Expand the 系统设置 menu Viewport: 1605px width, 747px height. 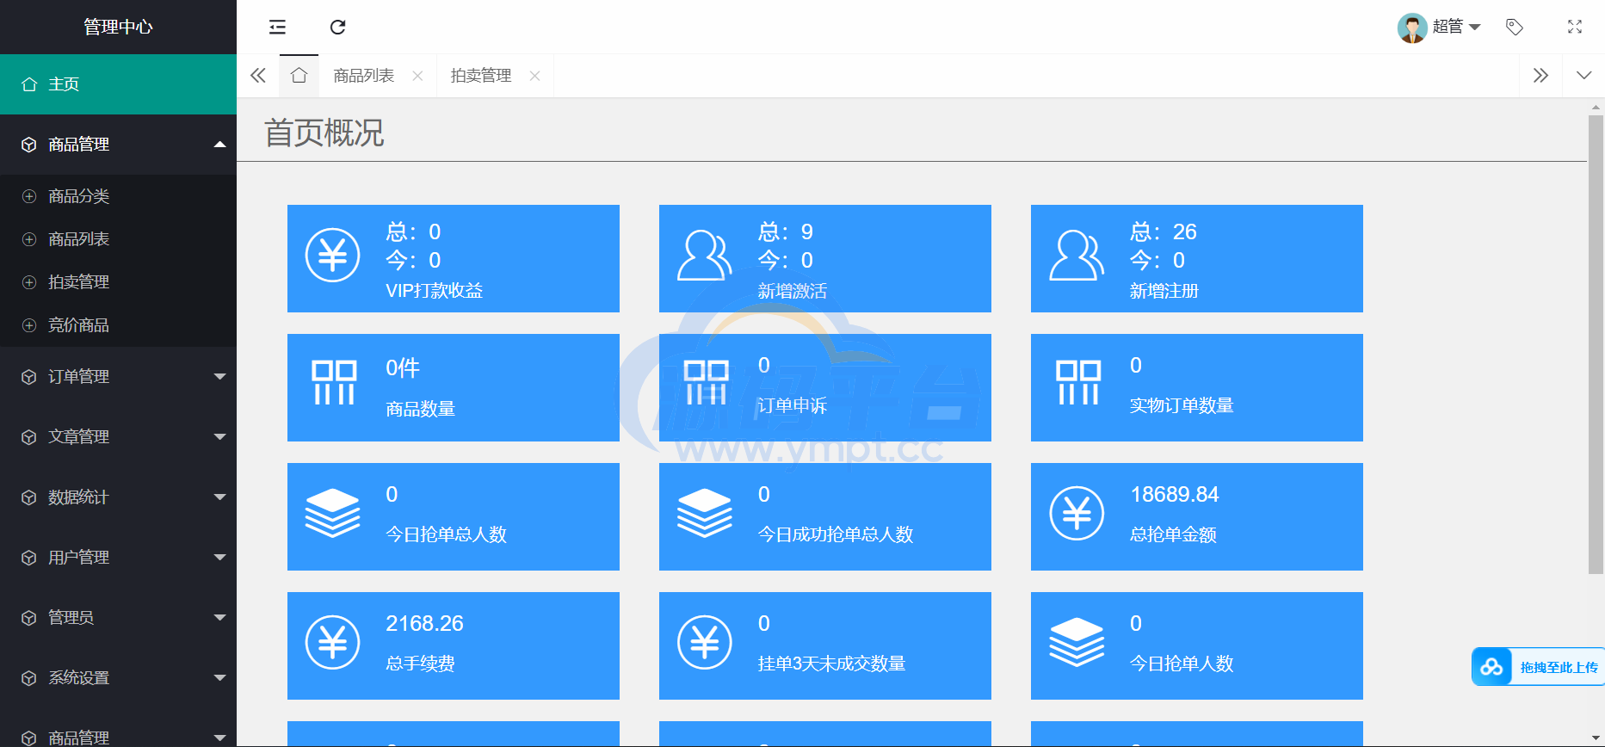click(x=118, y=678)
